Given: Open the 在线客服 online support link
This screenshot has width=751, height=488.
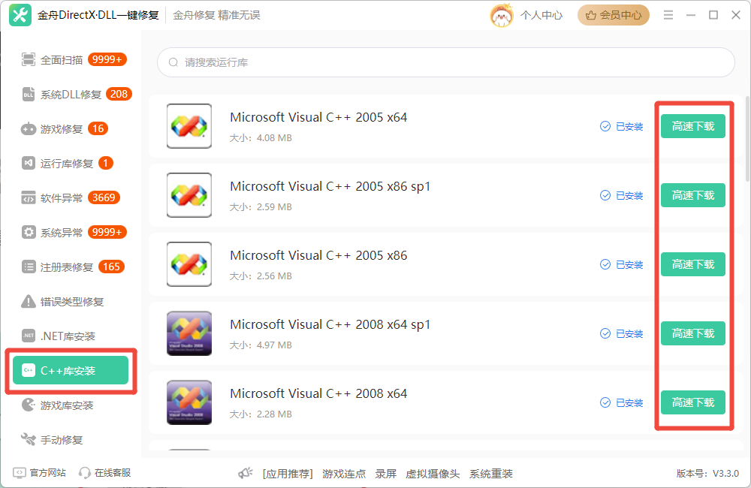Looking at the screenshot, I should (105, 473).
